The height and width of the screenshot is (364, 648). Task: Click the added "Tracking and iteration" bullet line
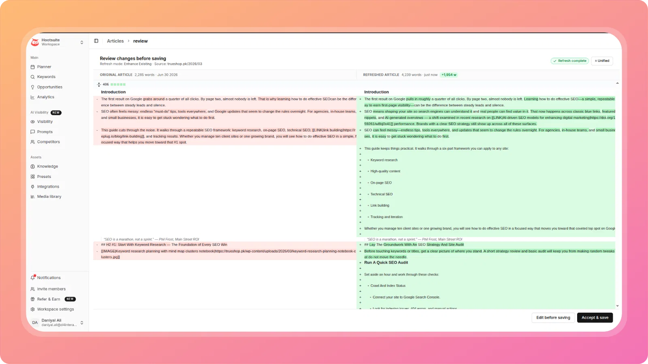click(386, 217)
